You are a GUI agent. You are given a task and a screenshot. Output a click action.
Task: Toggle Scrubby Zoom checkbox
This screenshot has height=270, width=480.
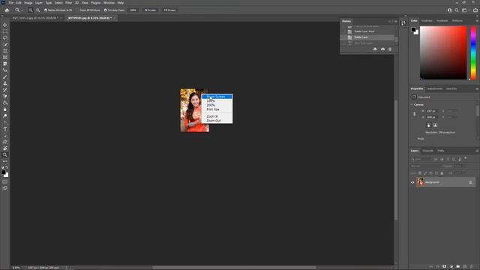(105, 10)
